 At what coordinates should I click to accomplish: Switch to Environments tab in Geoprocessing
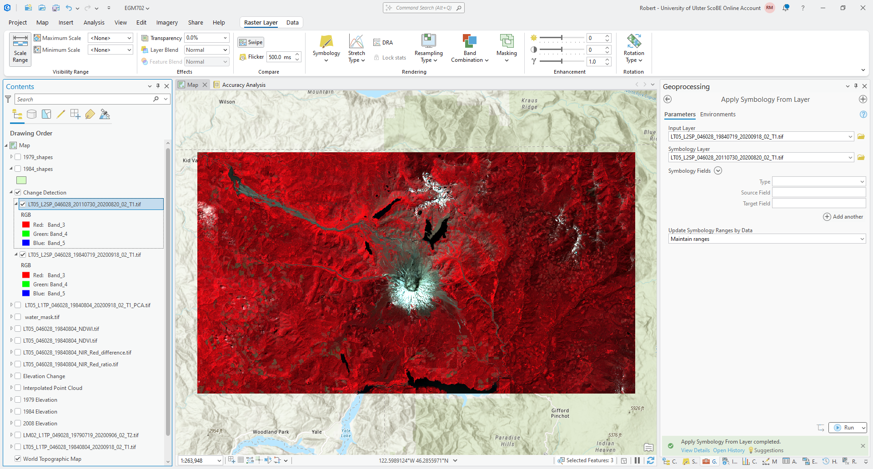tap(717, 115)
